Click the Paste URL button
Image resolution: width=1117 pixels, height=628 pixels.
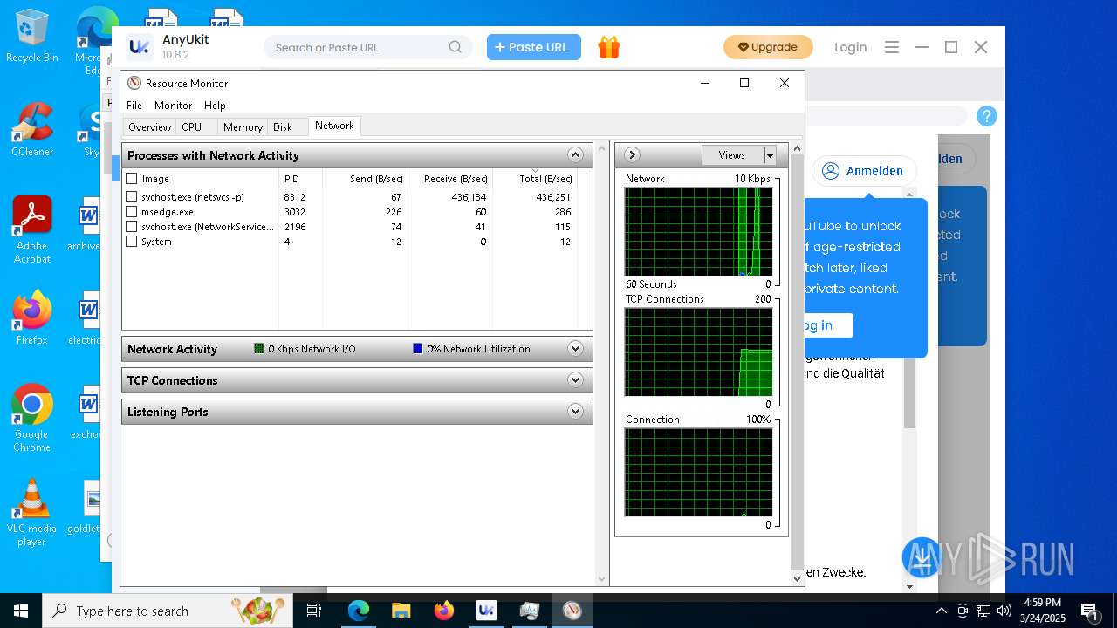click(x=534, y=47)
